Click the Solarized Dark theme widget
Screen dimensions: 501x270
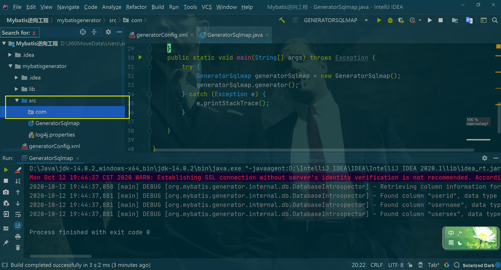pos(478,265)
